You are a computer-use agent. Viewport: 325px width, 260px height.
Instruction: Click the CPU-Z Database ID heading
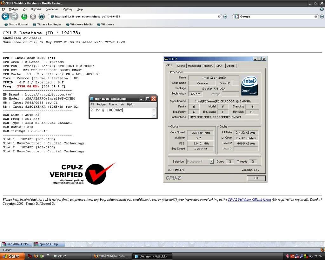point(42,33)
